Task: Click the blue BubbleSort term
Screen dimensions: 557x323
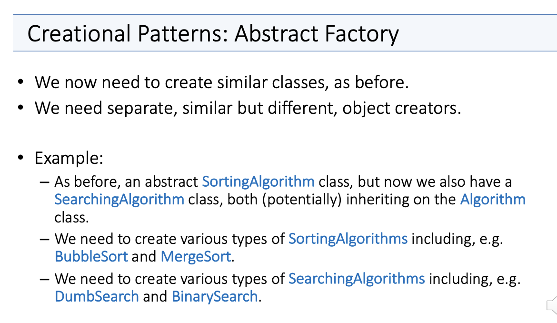Action: (91, 257)
